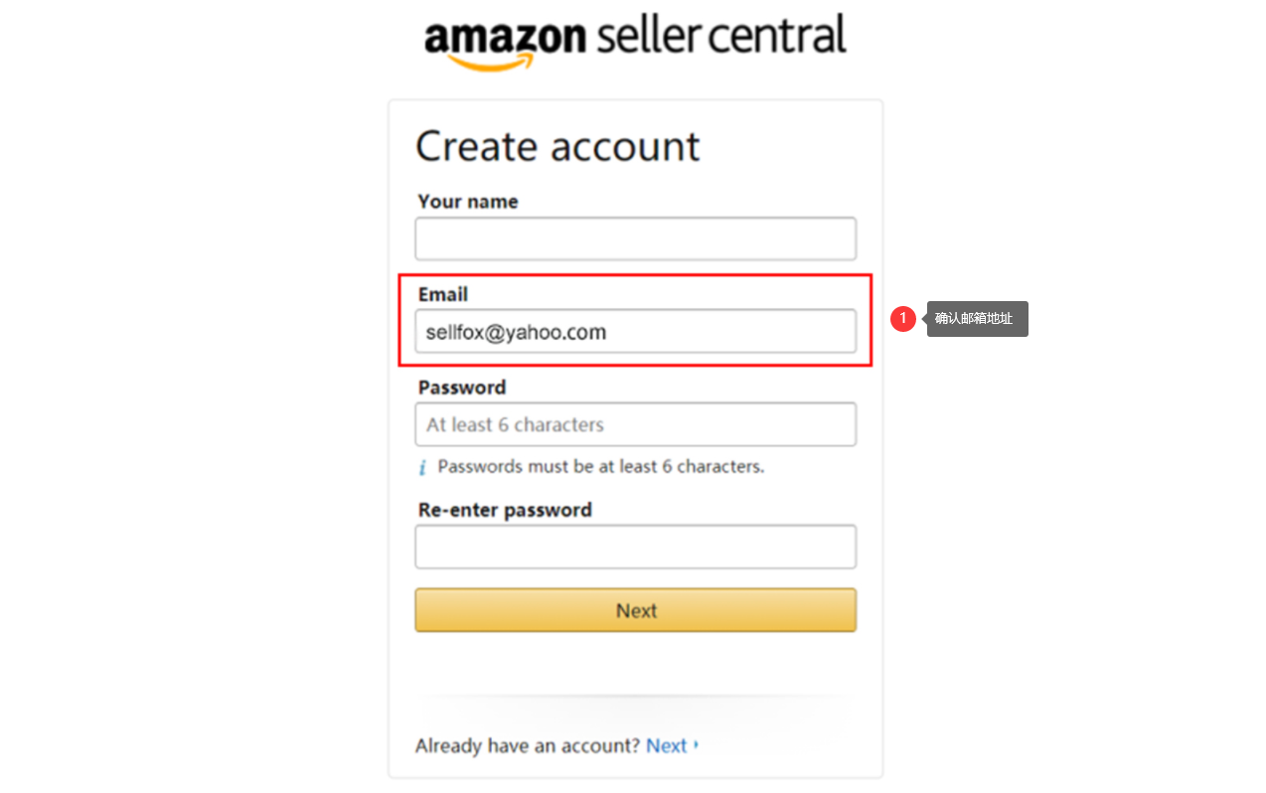Click the amazon wordmark in the header
The height and width of the screenshot is (793, 1266).
point(505,37)
